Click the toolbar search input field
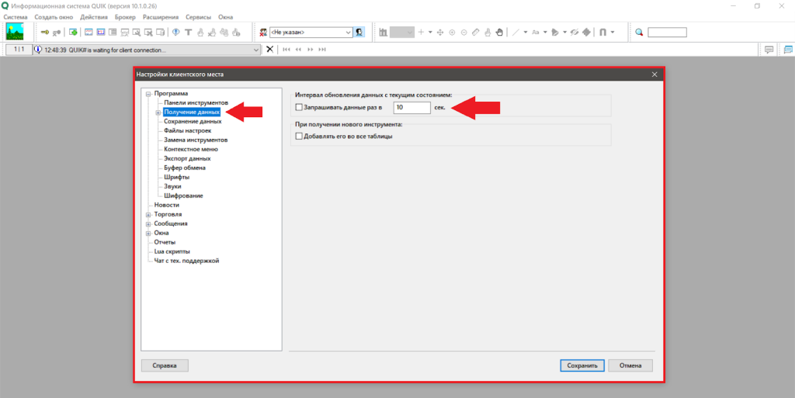 tap(667, 33)
